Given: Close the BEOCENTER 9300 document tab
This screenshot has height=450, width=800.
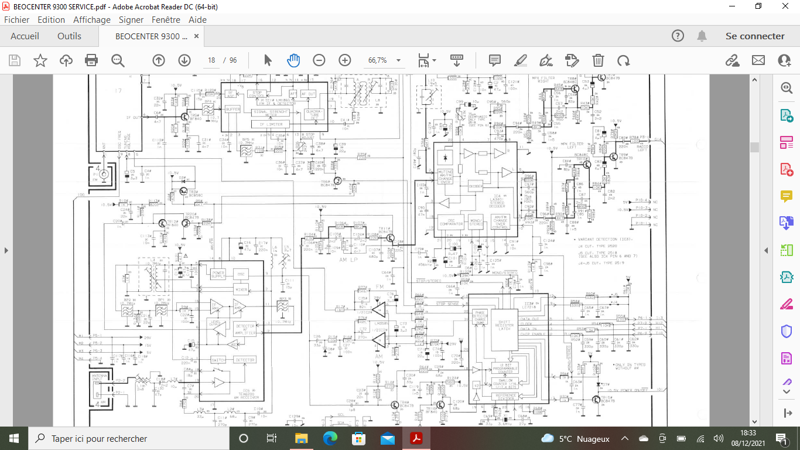Looking at the screenshot, I should tap(197, 36).
